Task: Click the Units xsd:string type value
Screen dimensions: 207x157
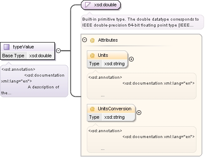Action: pos(114,64)
